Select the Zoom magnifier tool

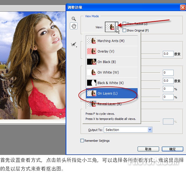[x=74, y=19]
